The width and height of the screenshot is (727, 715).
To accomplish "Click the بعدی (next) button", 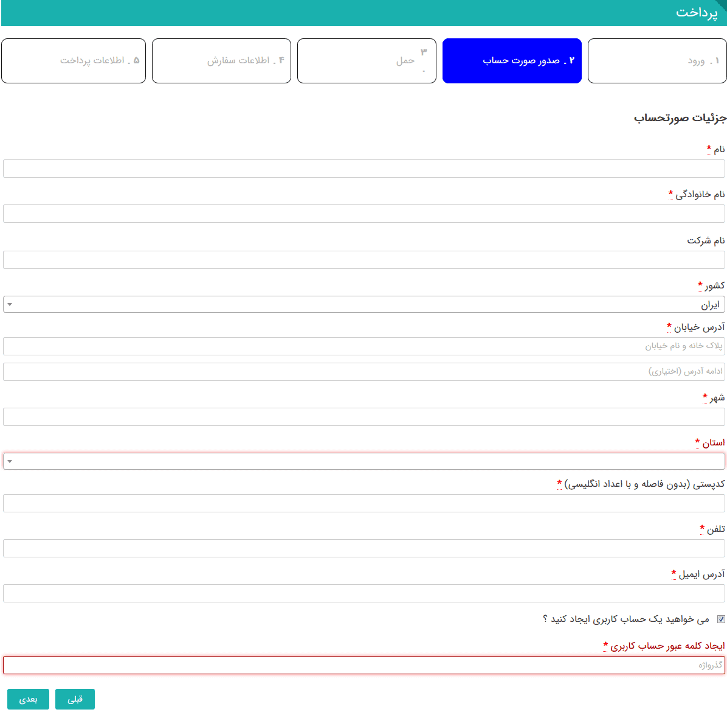I will [x=29, y=699].
